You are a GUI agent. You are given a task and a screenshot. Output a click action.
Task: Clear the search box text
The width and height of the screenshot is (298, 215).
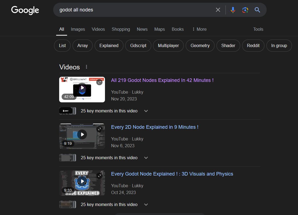pos(218,10)
